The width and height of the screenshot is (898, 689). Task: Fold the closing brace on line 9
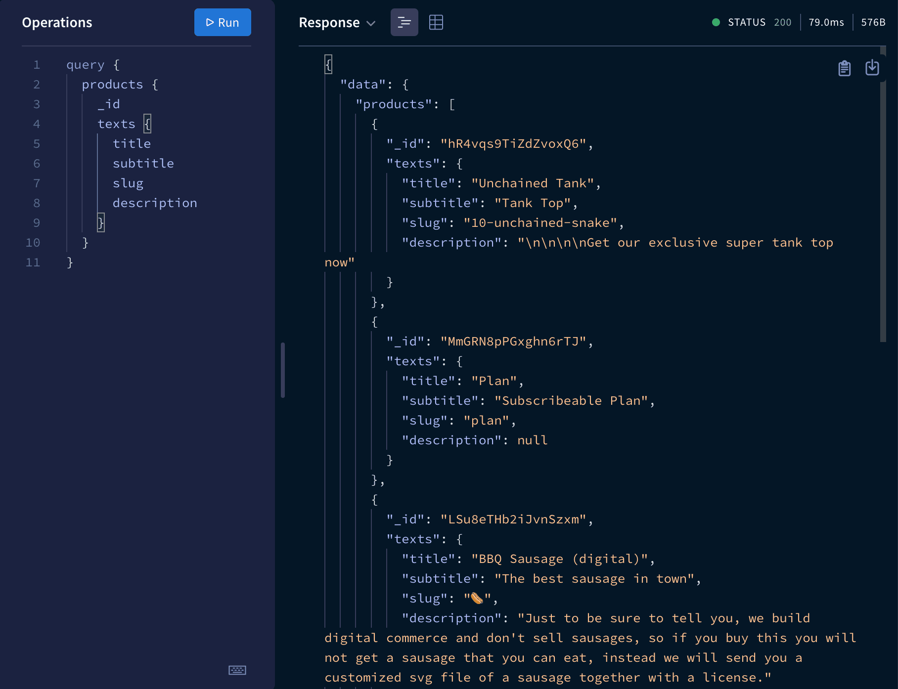click(100, 223)
